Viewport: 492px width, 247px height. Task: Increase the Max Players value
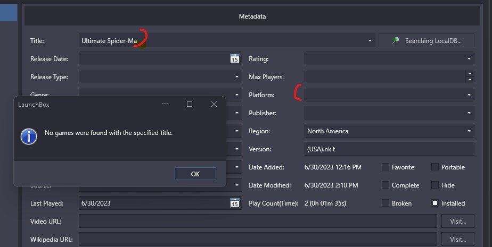tap(470, 73)
